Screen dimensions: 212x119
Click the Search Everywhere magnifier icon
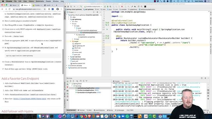coord(141,7)
